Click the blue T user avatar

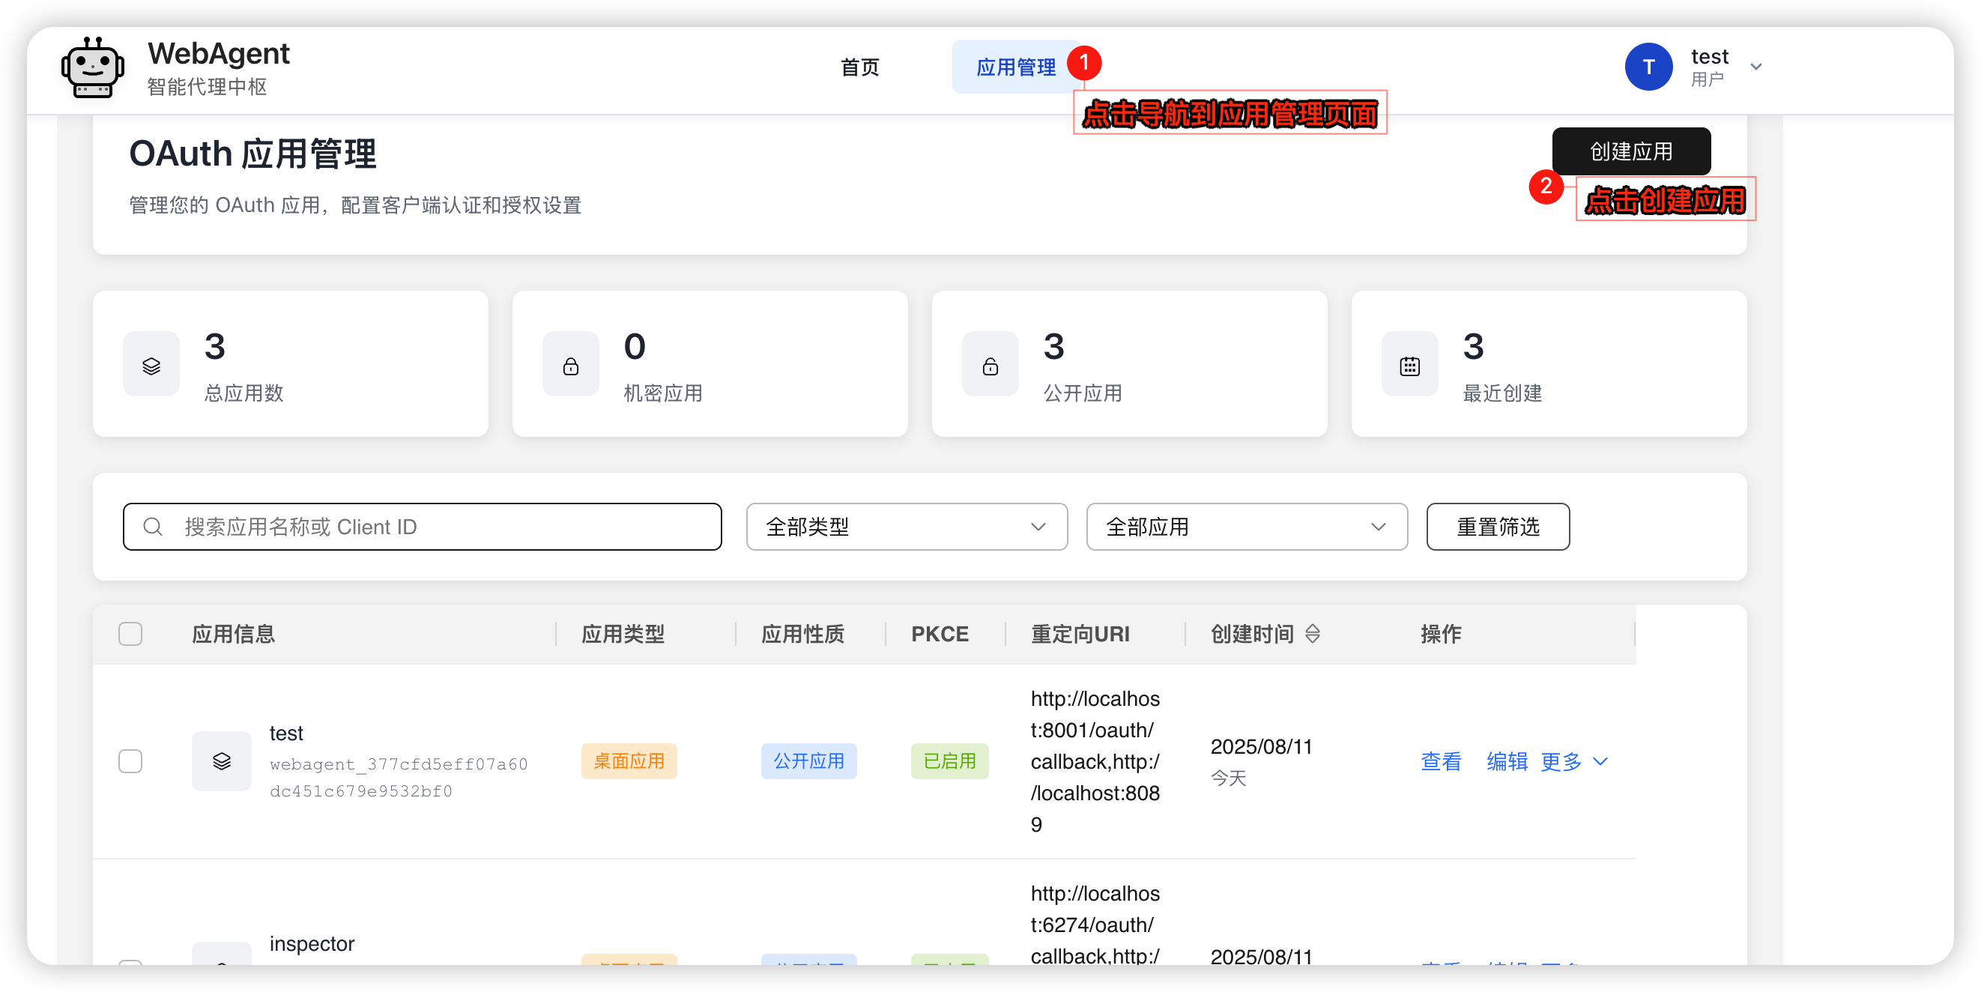point(1648,67)
